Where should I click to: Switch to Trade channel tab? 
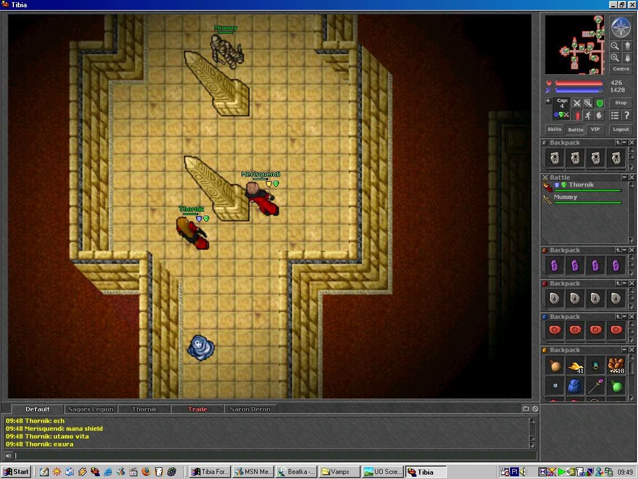[x=197, y=409]
